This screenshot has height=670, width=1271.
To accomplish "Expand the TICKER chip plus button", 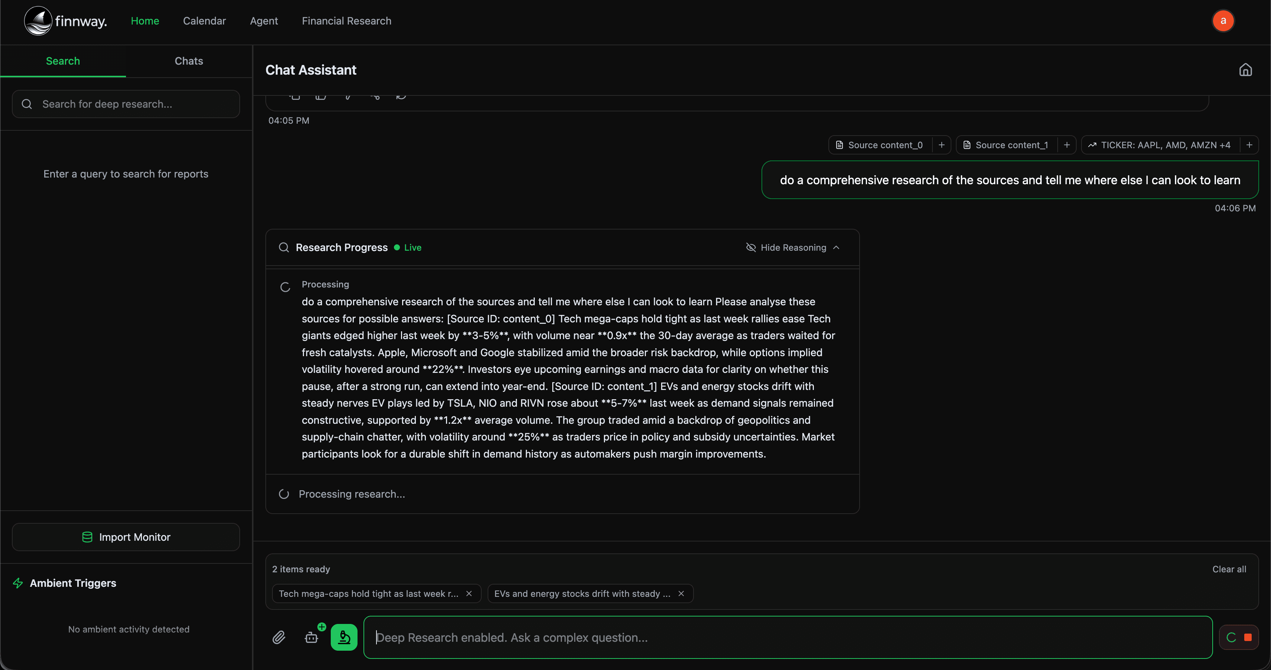I will (1249, 145).
